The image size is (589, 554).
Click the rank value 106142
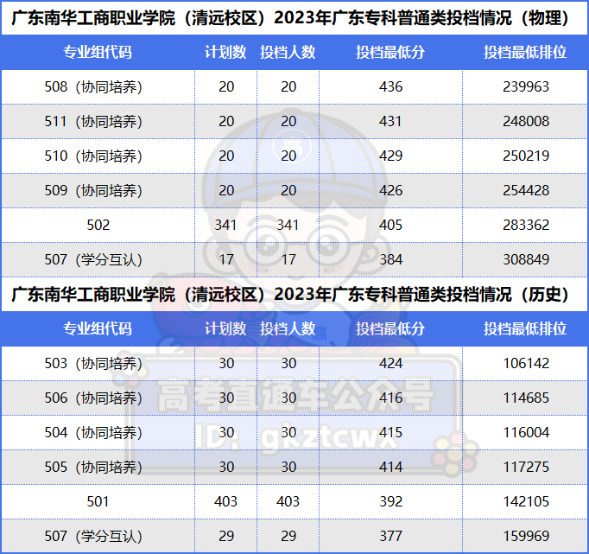[526, 364]
